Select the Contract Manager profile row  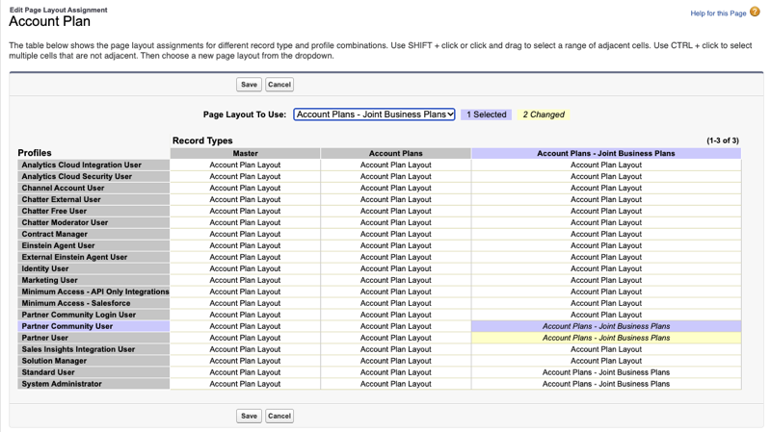tap(93, 234)
